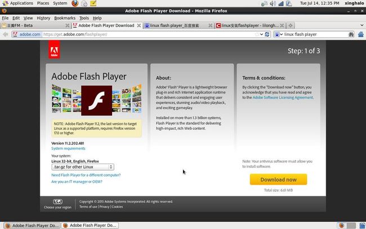Open the Edit menu
This screenshot has width=366, height=229.
coord(16,18)
